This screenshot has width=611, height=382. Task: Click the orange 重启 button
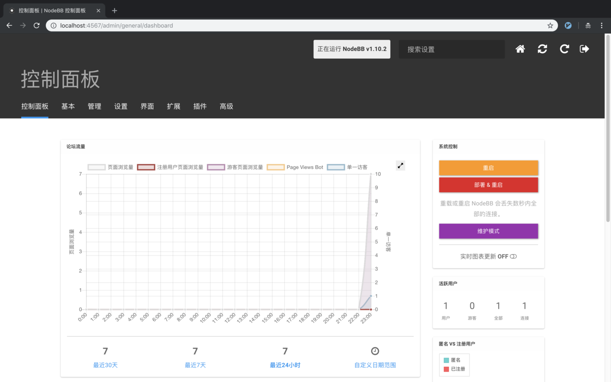488,168
